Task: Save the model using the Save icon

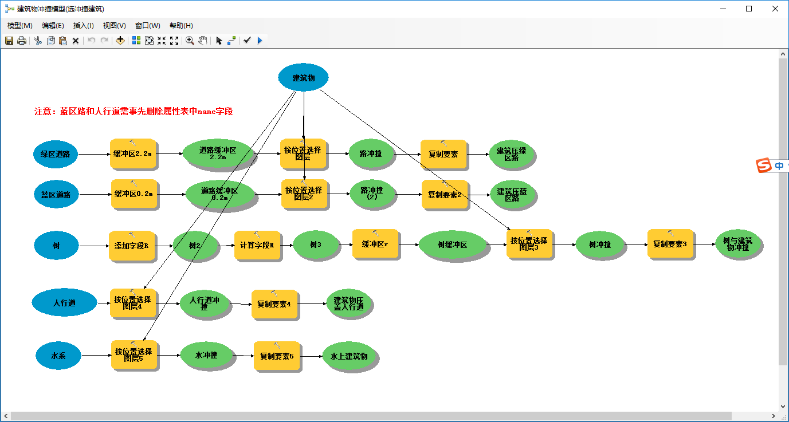Action: 9,41
